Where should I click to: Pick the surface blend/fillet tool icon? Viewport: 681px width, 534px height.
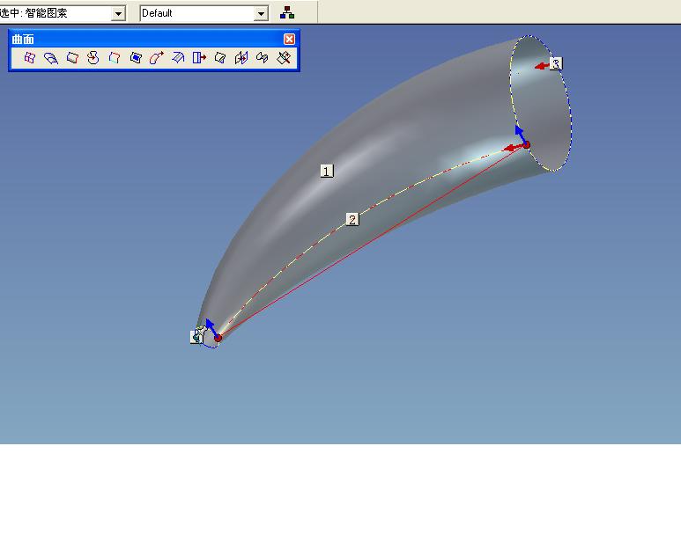click(178, 58)
